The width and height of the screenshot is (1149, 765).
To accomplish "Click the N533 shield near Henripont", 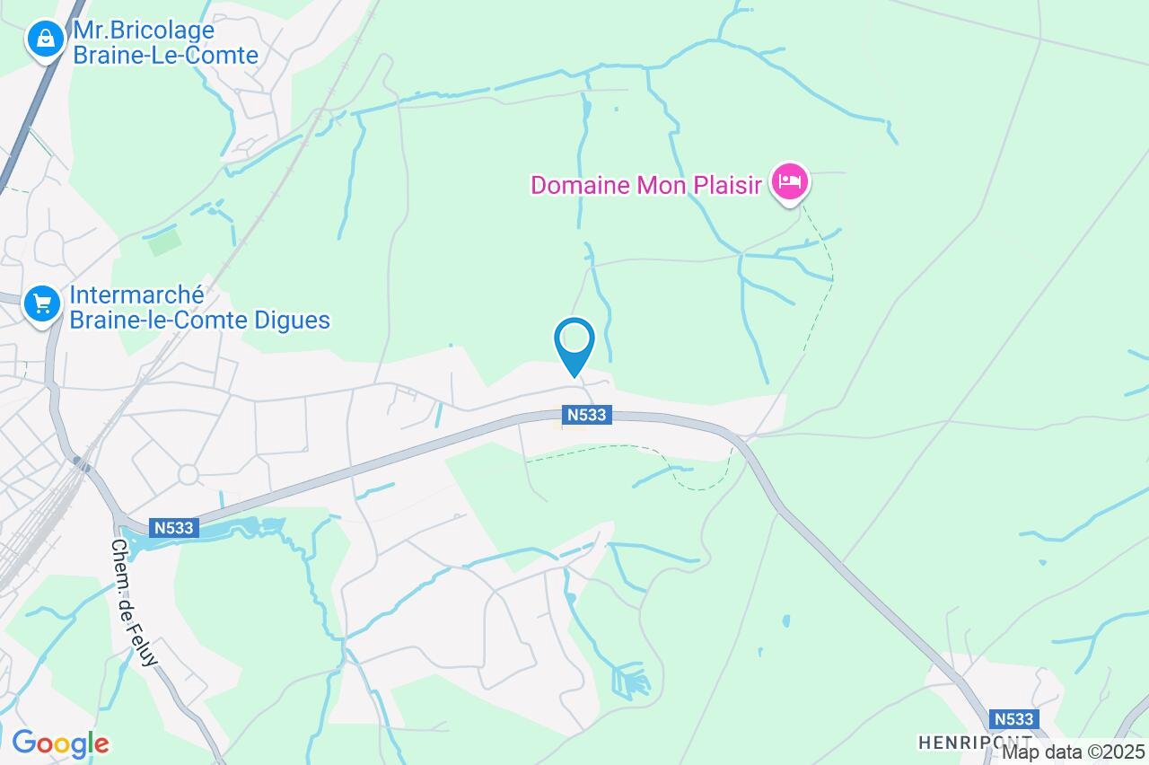I will coord(1014,719).
